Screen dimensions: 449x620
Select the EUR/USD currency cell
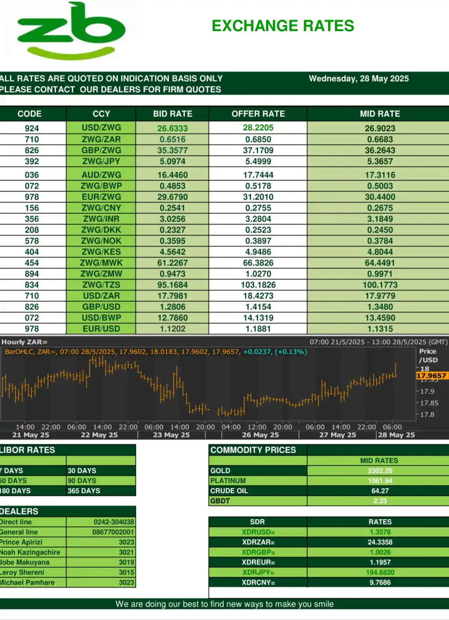click(x=101, y=328)
